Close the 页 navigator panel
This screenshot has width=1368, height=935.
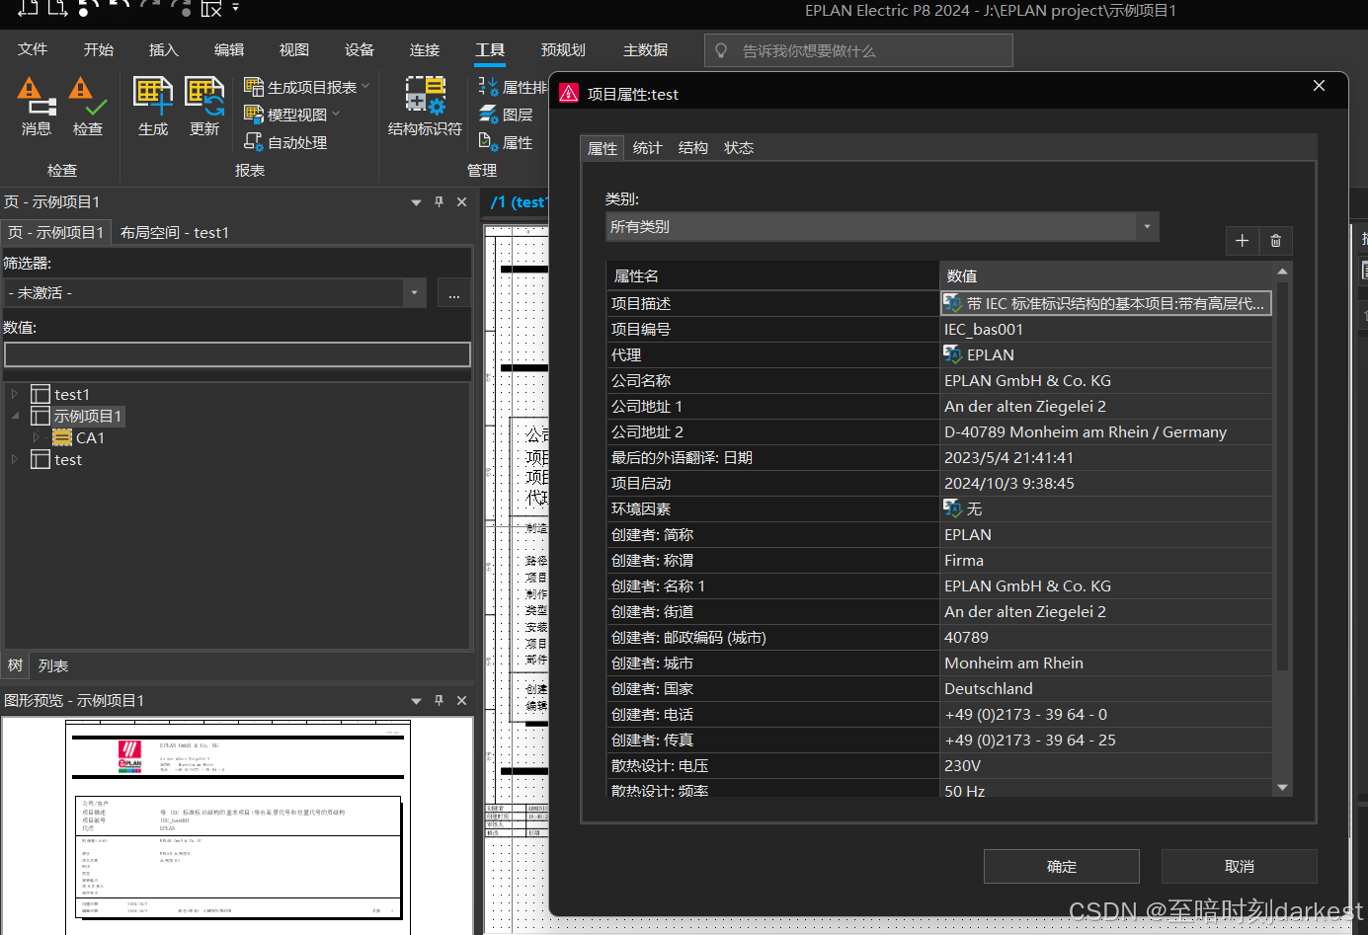pos(461,201)
